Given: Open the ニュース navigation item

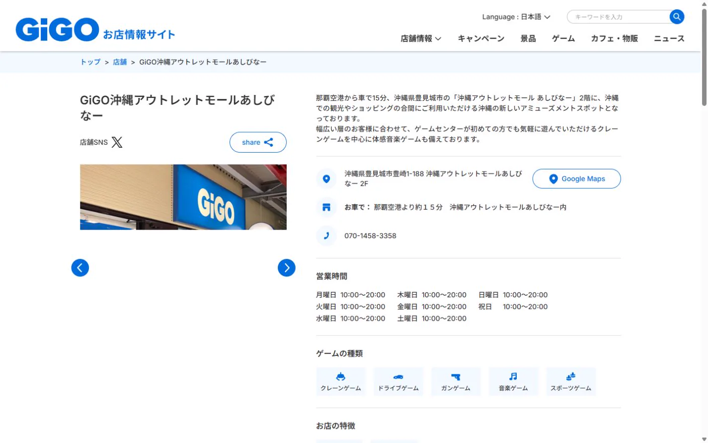Looking at the screenshot, I should [669, 38].
